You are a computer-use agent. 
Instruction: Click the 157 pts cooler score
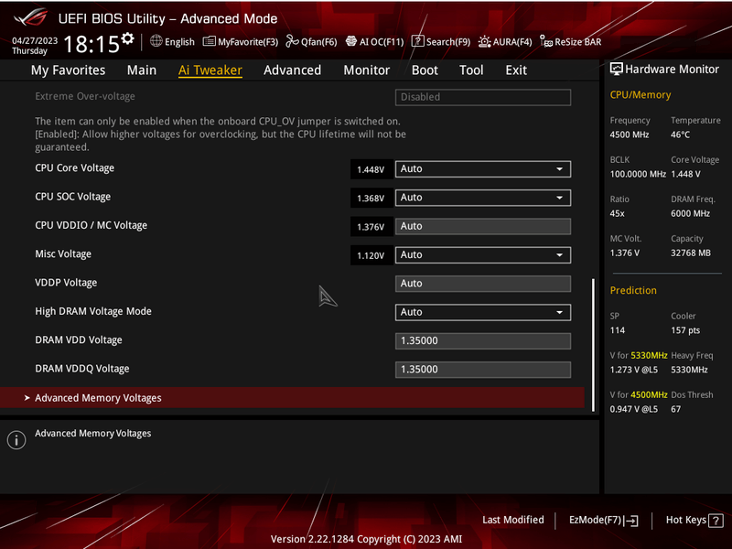coord(685,330)
